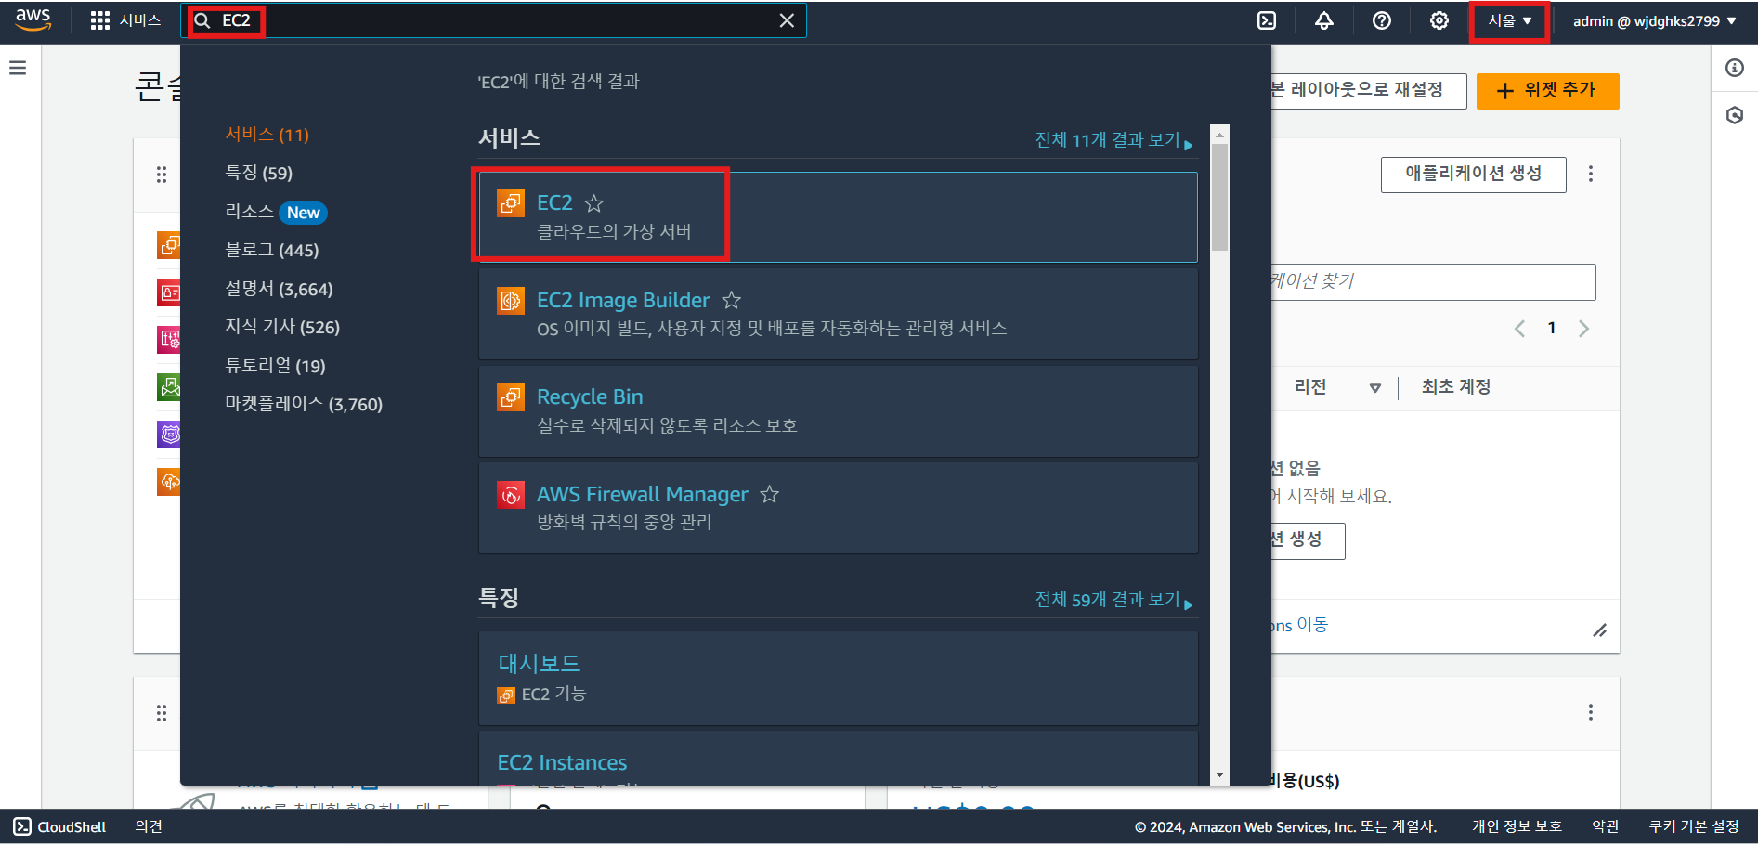Viewport: 1758px width, 844px height.
Task: Open the region filter dropdown arrow in widget
Action: click(x=1375, y=388)
